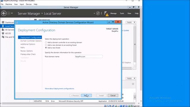Viewport: 190px width, 107px height.
Task: Select the Dashboard sidebar icon
Action: coord(3,22)
